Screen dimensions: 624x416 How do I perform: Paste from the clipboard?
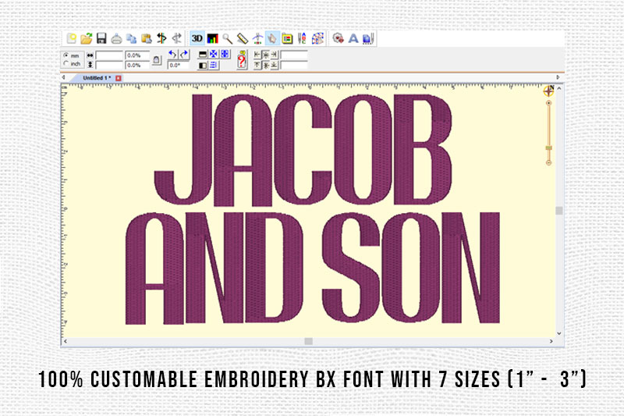pyautogui.click(x=147, y=38)
